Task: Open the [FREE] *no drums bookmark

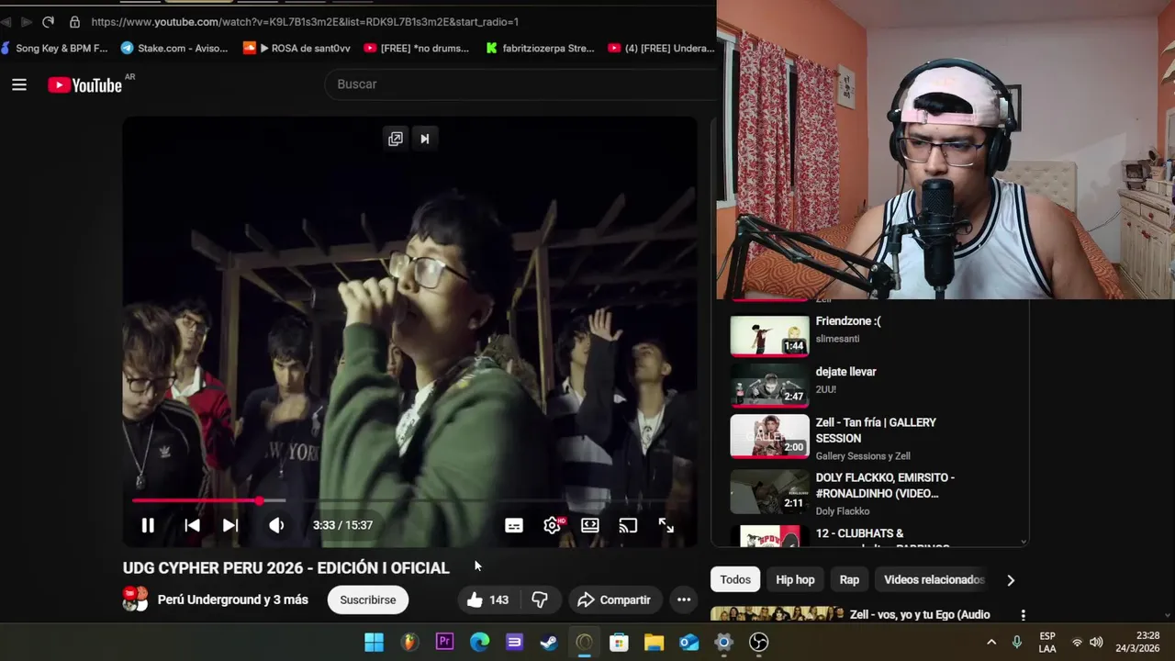Action: click(417, 48)
